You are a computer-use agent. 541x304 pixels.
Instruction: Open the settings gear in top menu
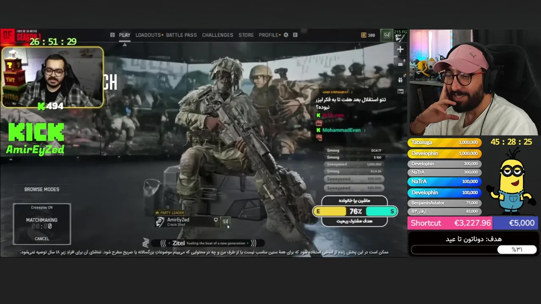(286, 35)
